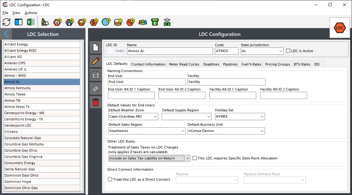Image resolution: width=352 pixels, height=195 pixels.
Task: Click the End User naming convention field
Action: 147,82
